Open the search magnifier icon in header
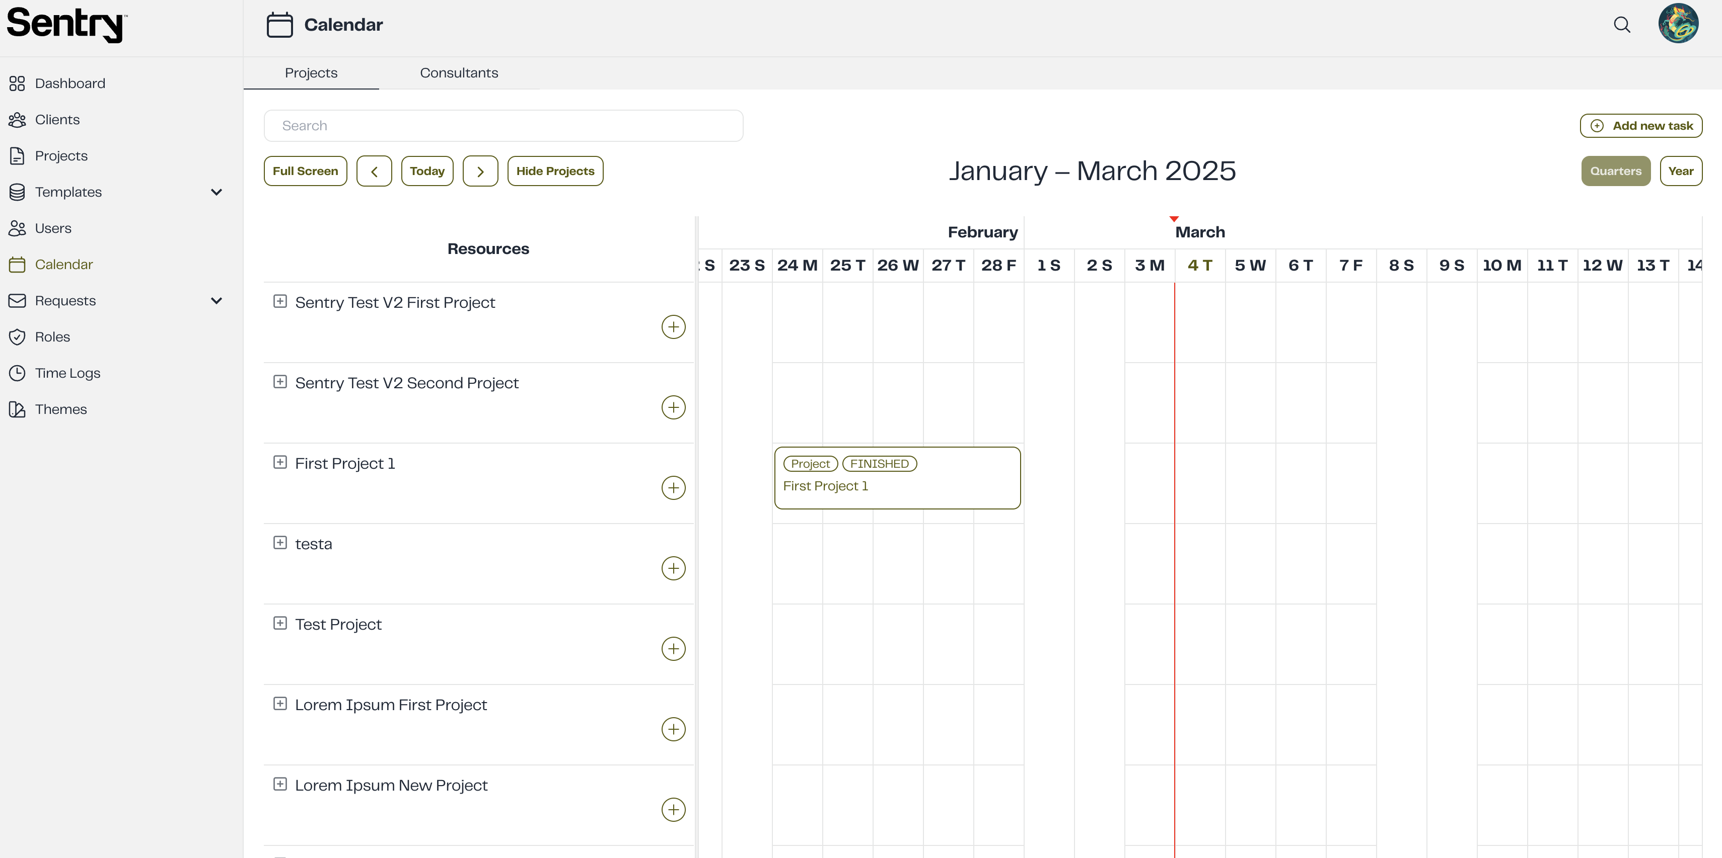 click(1622, 25)
